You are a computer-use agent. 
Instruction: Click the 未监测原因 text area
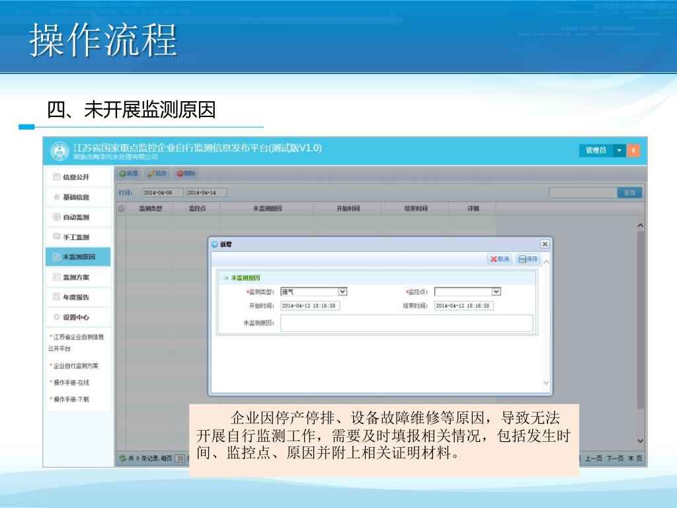point(407,323)
